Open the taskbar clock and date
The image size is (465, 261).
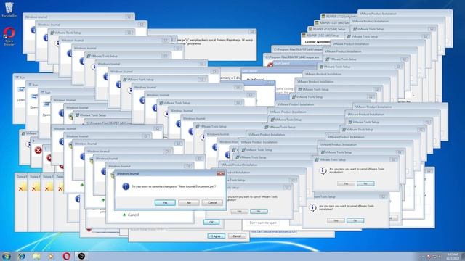(452, 257)
